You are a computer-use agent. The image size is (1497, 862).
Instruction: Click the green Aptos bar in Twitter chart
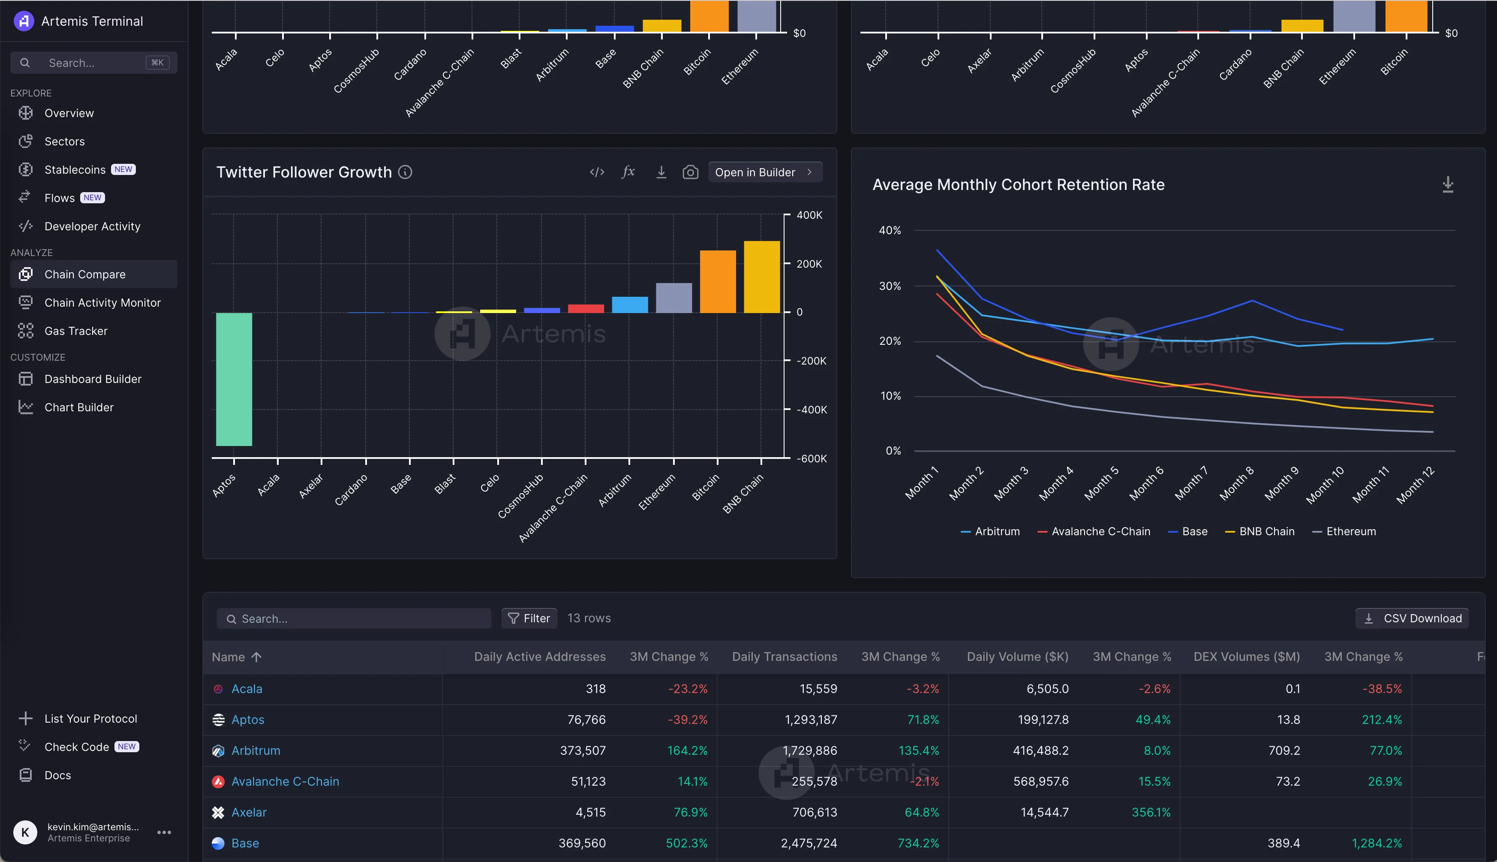coord(234,379)
